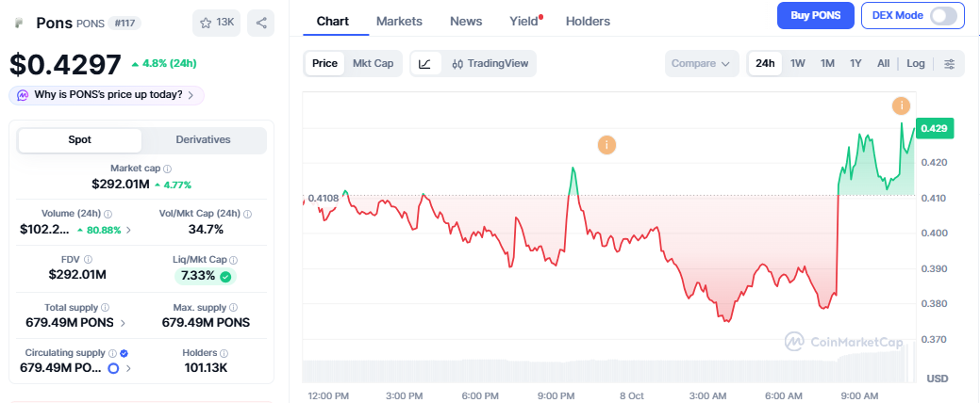The width and height of the screenshot is (980, 403).
Task: Open 'Why is PONS's price up today?'
Action: (107, 95)
